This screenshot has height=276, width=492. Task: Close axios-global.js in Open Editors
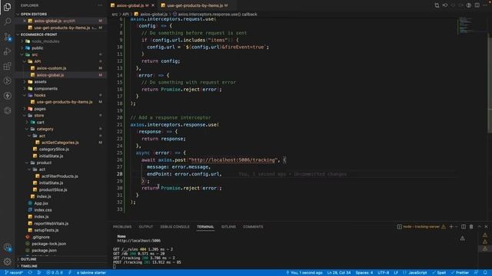[x=25, y=21]
